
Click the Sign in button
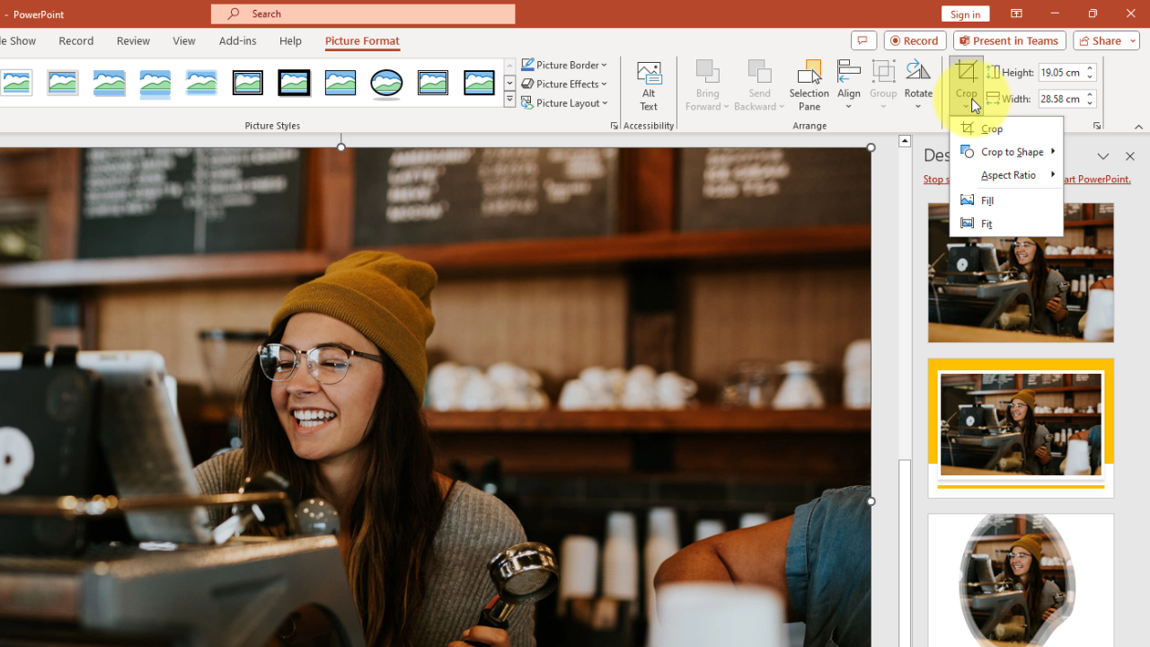coord(966,13)
